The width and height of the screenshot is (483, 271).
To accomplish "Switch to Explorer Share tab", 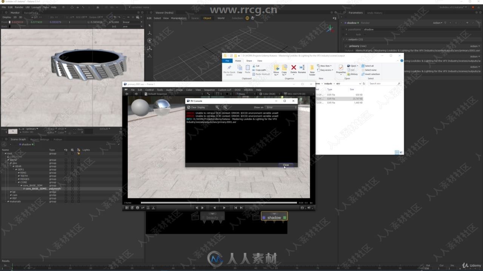I will [249, 61].
